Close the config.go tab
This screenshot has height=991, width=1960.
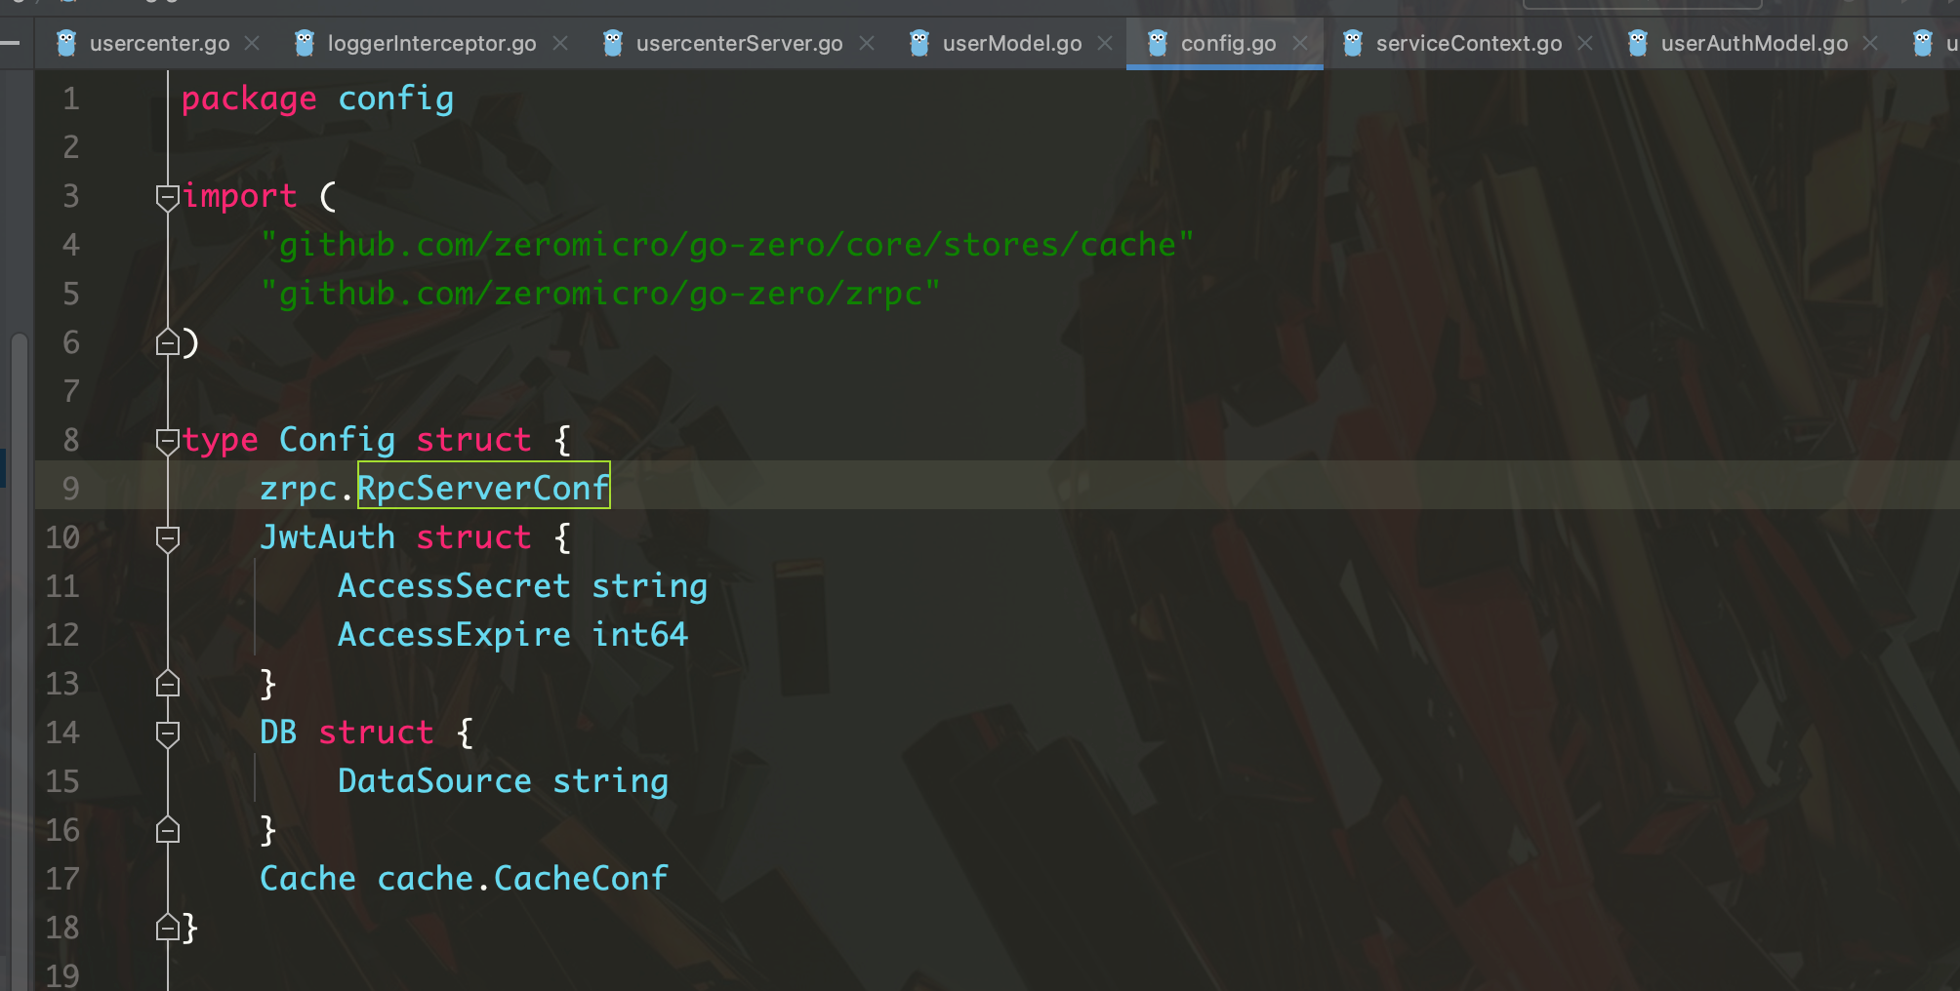[x=1300, y=43]
